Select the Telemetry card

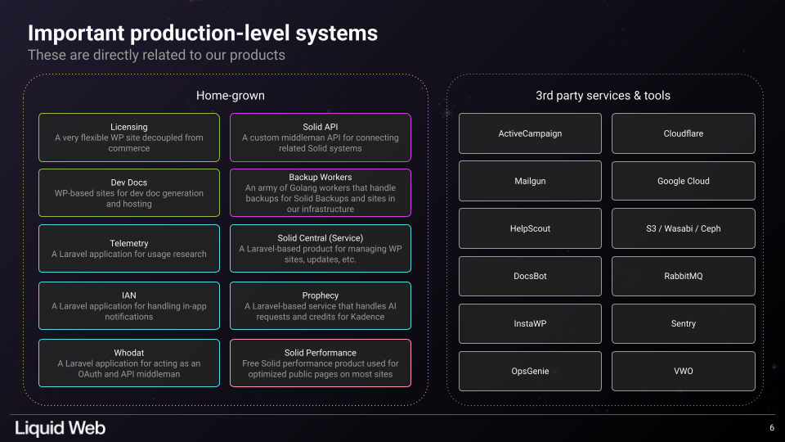click(129, 249)
